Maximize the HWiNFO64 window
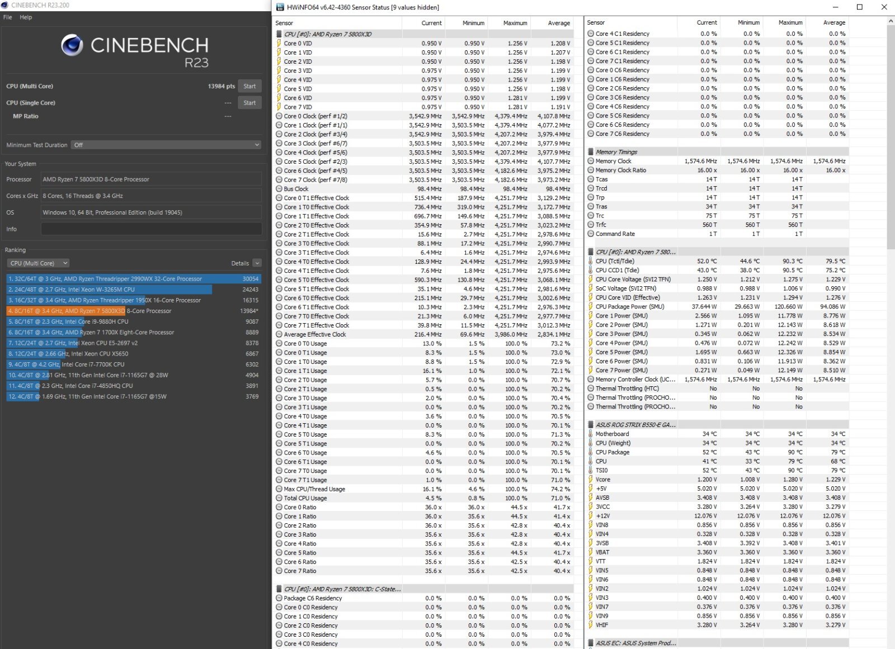 pyautogui.click(x=860, y=7)
